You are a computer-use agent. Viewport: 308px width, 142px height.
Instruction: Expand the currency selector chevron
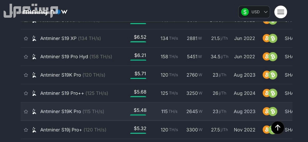[266, 12]
